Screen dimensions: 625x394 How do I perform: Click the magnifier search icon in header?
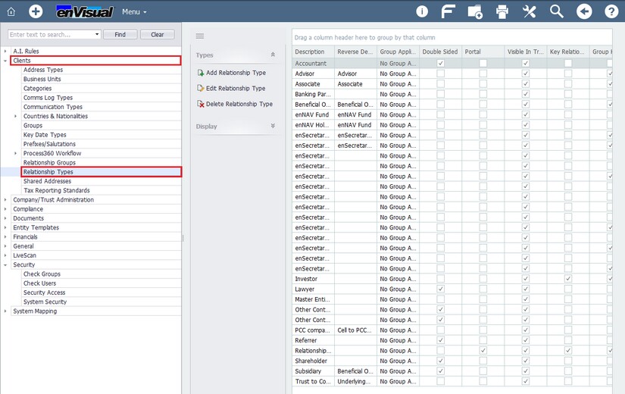coord(557,11)
